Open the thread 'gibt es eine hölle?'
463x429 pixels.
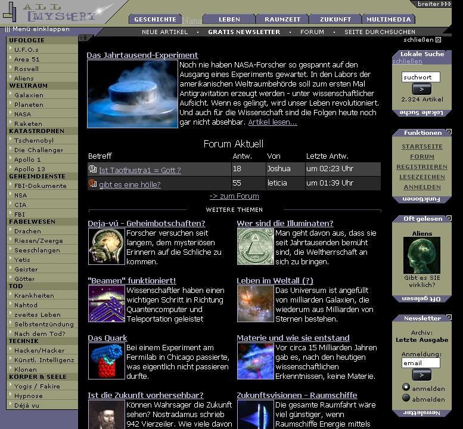point(130,184)
